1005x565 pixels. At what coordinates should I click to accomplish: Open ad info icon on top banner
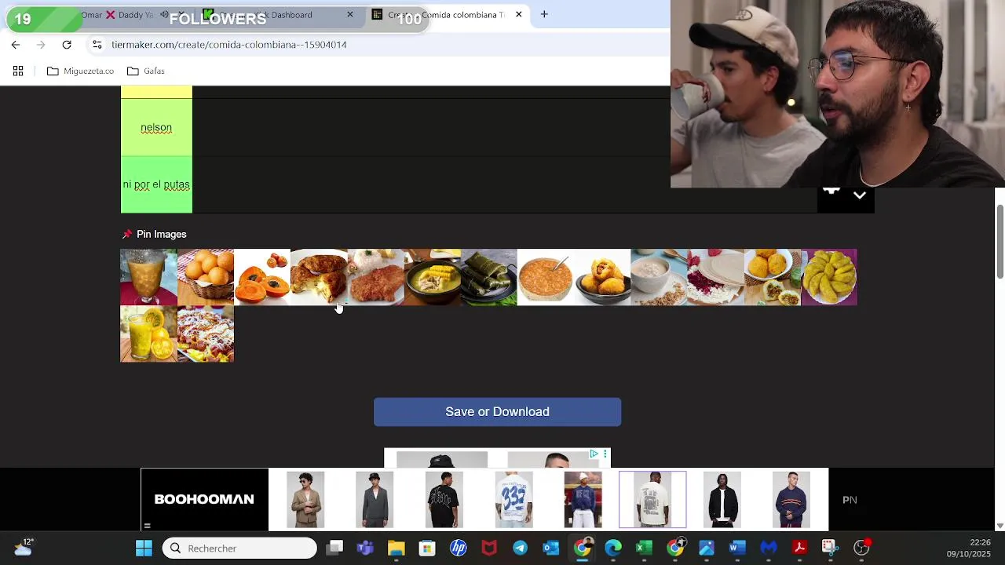coord(594,454)
